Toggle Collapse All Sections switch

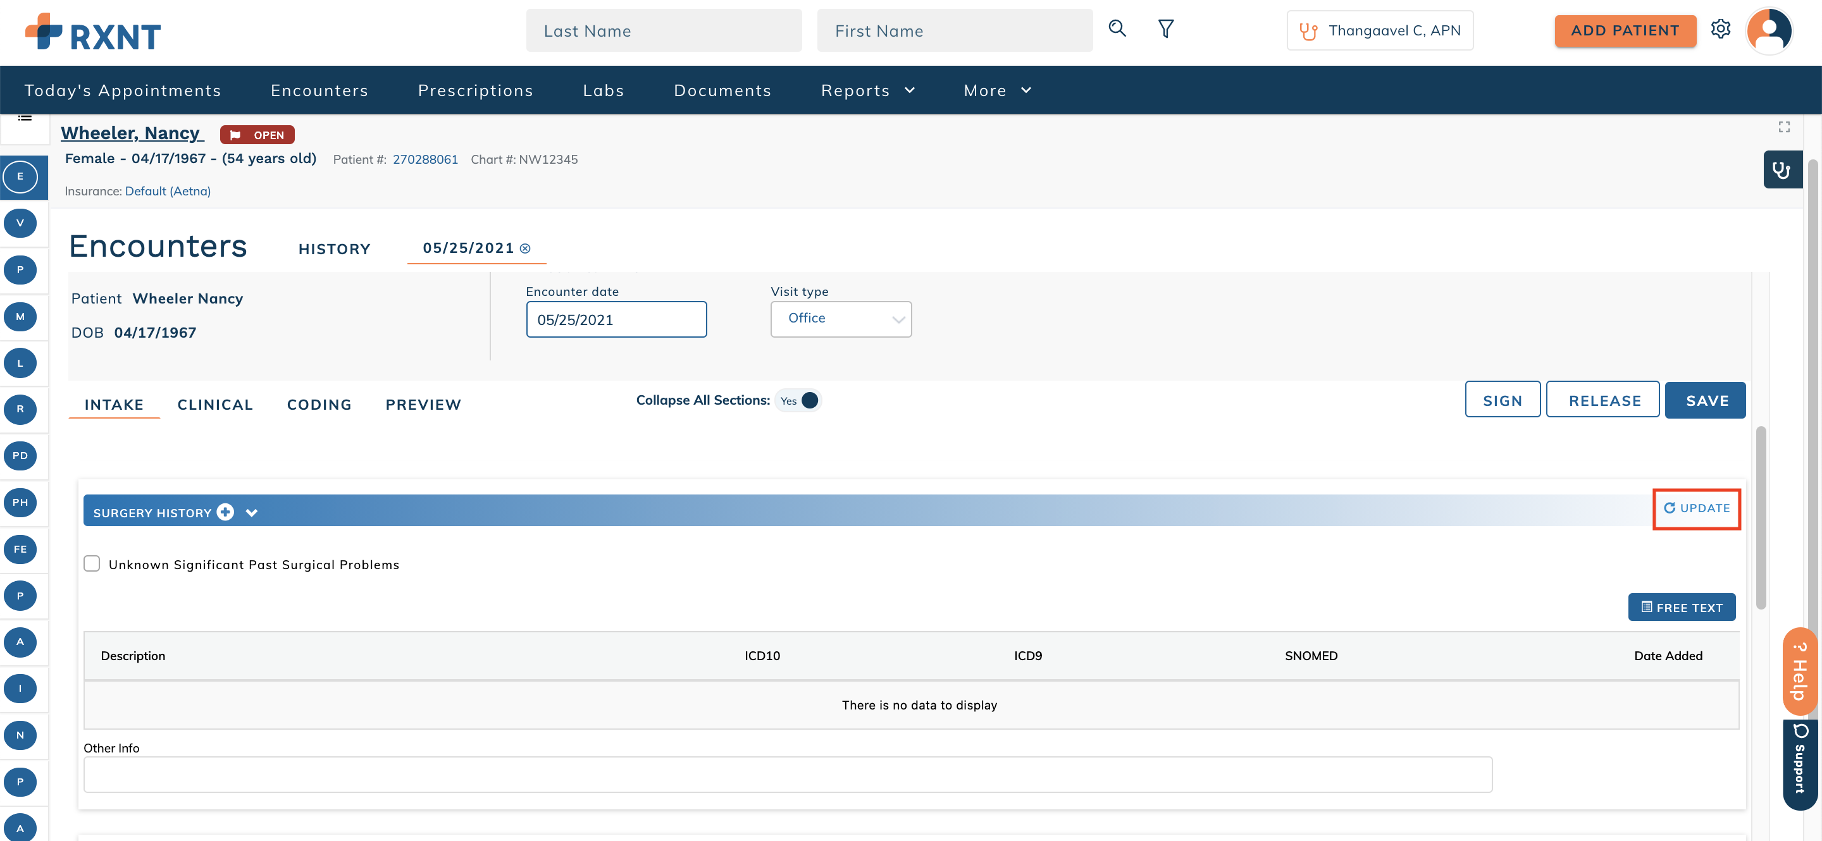799,400
